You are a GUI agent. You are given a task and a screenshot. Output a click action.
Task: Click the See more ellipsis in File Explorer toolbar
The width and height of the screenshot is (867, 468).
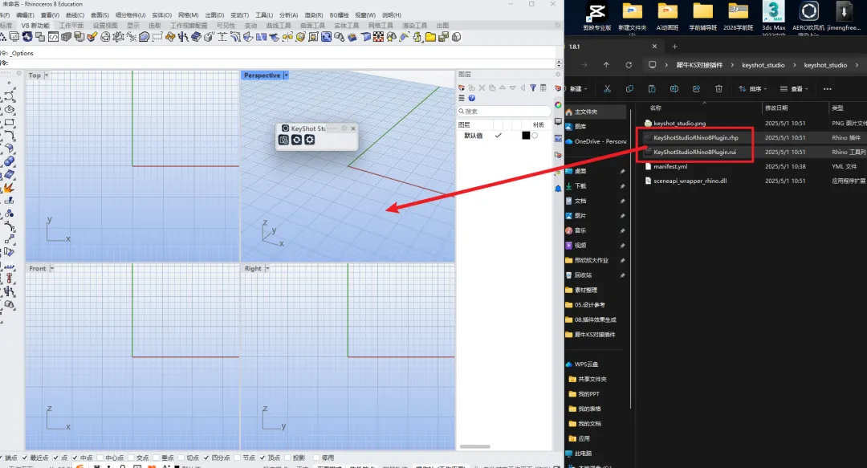(827, 88)
